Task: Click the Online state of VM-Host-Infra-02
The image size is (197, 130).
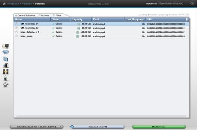Action: point(59,28)
